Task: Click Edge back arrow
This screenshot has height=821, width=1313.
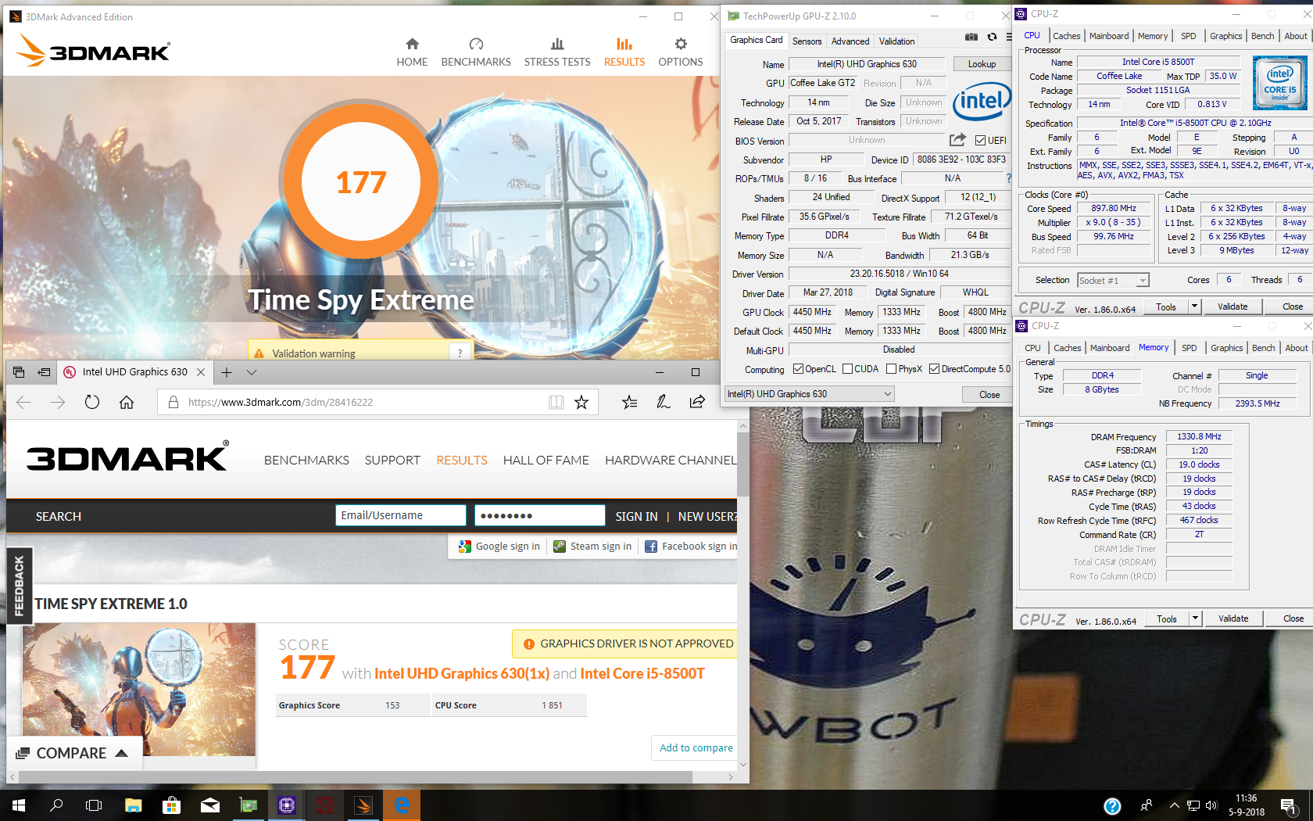Action: tap(23, 402)
